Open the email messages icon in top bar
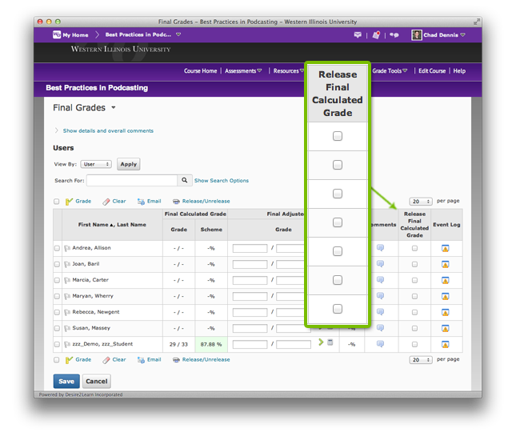Screen dimensions: 520x440 pos(358,35)
